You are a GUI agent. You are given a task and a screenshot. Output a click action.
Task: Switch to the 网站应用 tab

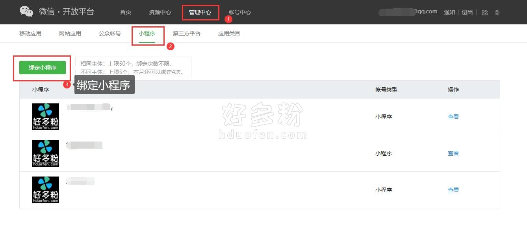pyautogui.click(x=70, y=33)
